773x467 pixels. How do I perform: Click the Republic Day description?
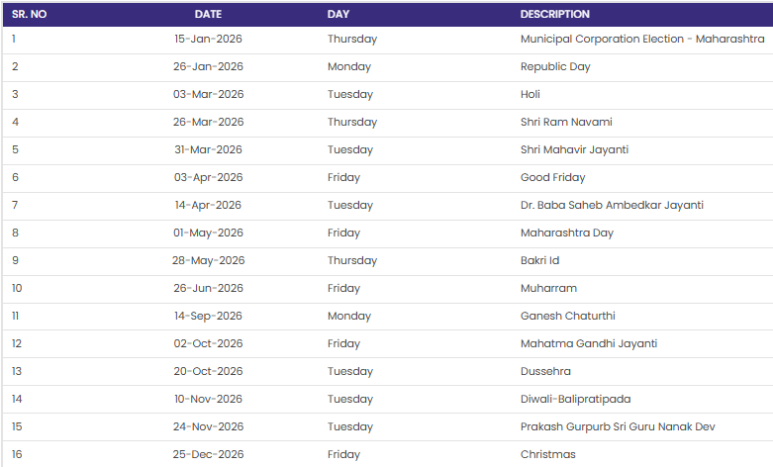click(x=555, y=66)
